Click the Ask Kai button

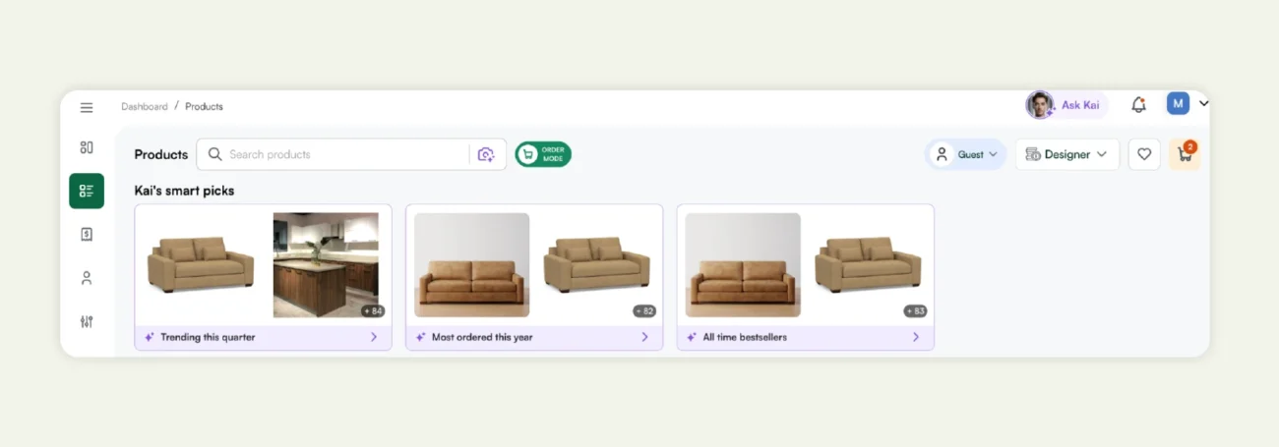1067,105
